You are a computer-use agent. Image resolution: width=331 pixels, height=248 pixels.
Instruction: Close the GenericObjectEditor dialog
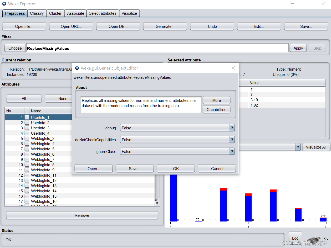(x=233, y=68)
